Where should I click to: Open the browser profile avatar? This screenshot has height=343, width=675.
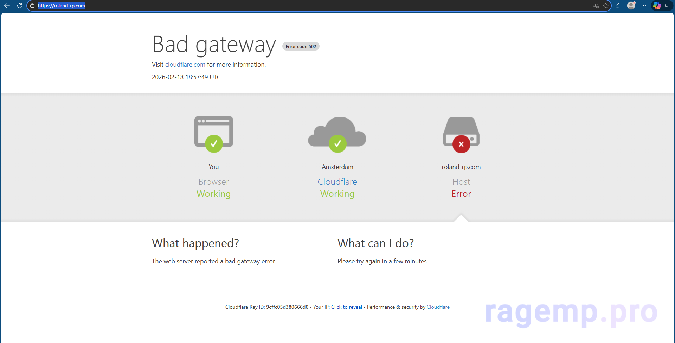click(x=631, y=6)
